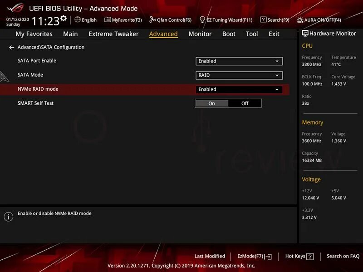Open clock settings gear icon
Image resolution: width=363 pixels, height=272 pixels.
tap(64, 18)
